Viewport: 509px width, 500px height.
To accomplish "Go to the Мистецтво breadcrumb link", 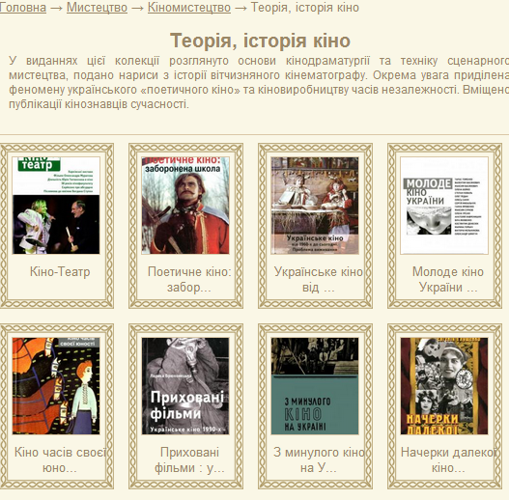I will click(97, 8).
